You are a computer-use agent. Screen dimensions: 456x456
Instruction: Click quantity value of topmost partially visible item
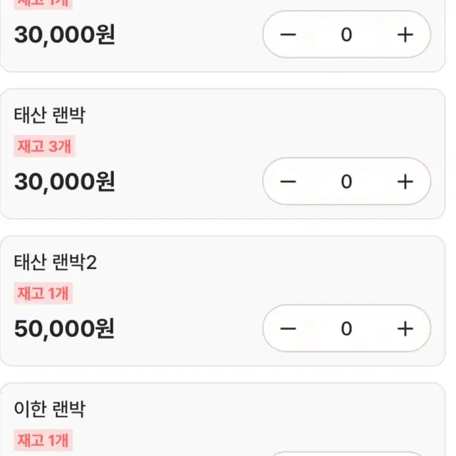[x=346, y=35]
